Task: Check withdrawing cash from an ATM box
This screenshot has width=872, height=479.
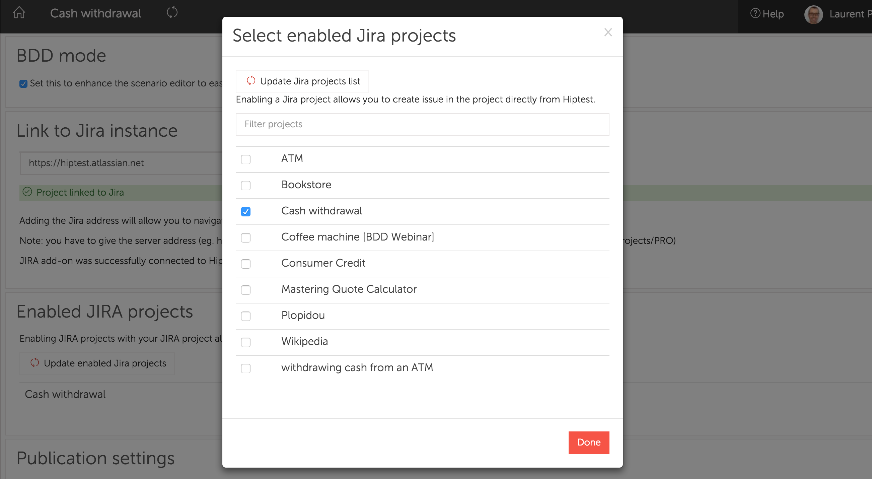Action: click(x=246, y=368)
